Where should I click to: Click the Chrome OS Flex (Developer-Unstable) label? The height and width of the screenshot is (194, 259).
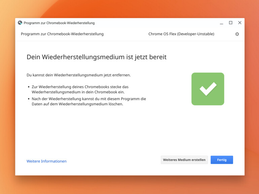[x=181, y=34]
